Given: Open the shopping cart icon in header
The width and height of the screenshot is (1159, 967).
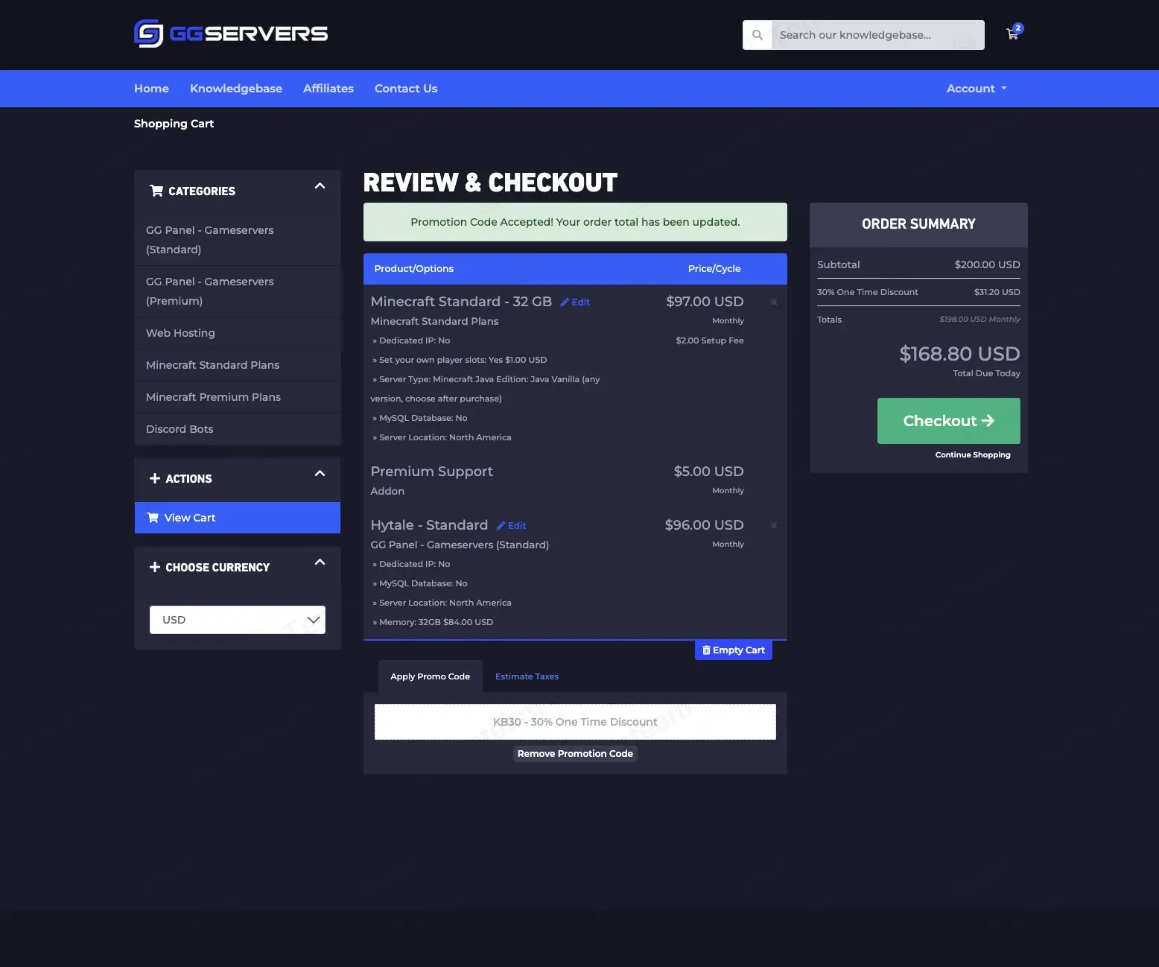Looking at the screenshot, I should click(x=1013, y=34).
